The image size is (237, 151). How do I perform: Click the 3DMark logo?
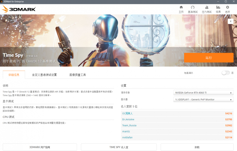tap(19, 9)
